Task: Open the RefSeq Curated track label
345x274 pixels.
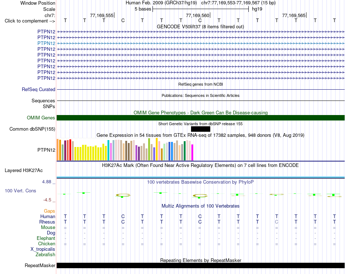Action: click(x=38, y=90)
